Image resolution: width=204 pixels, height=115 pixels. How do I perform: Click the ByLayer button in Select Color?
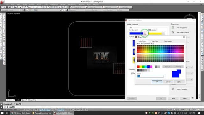(168, 67)
